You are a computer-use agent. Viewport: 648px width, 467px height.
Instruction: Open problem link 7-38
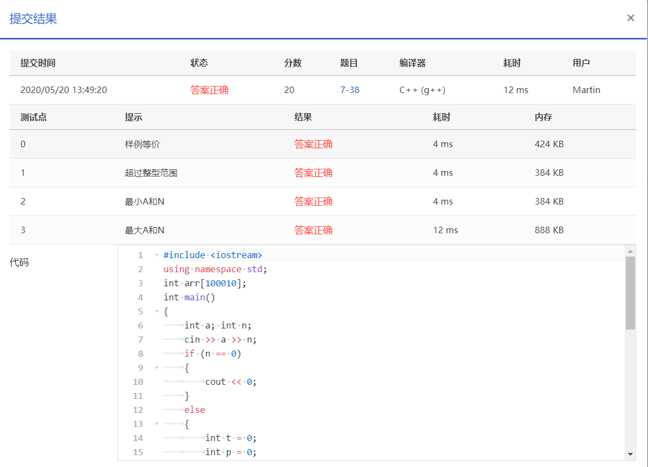tap(350, 90)
